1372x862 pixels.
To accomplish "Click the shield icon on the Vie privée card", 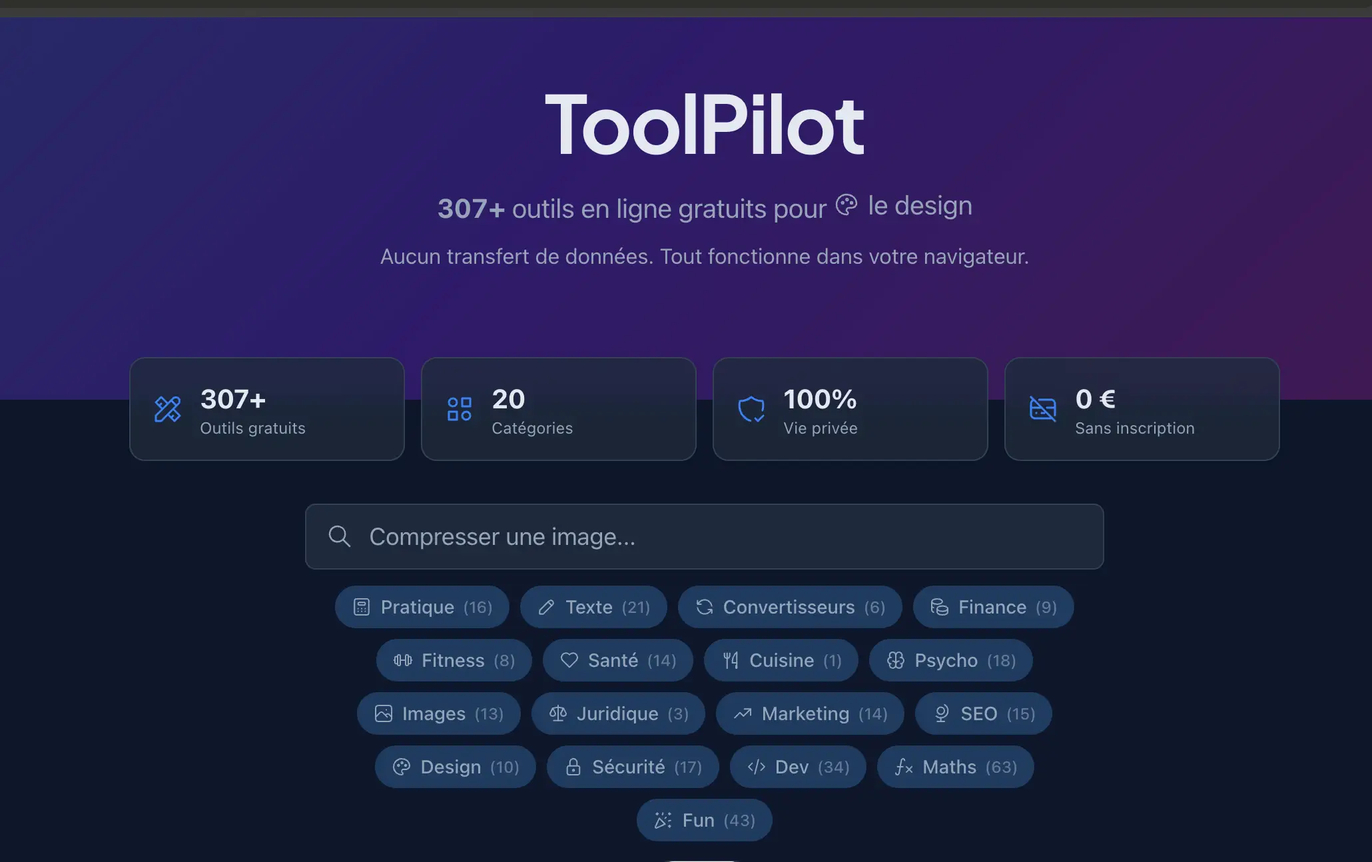I will pos(752,410).
